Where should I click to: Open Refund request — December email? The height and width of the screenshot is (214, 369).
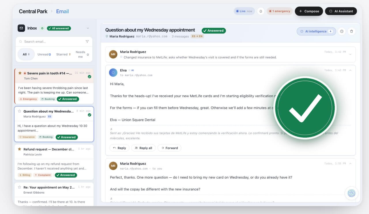(x=54, y=162)
